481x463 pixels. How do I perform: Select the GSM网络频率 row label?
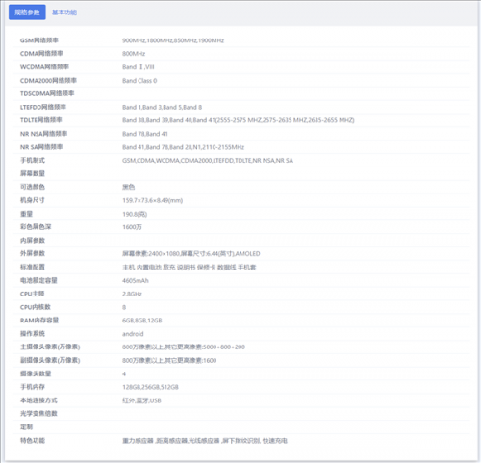tap(39, 40)
